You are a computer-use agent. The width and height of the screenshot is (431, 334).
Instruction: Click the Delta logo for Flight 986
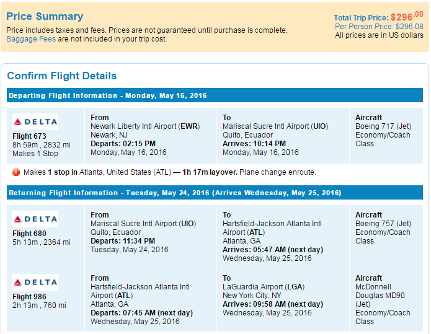coord(35,282)
